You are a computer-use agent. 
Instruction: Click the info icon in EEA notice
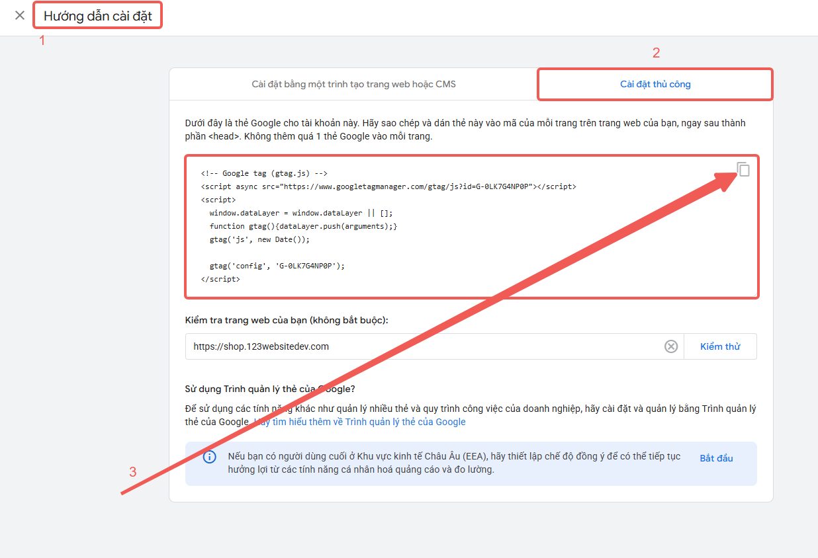pos(209,458)
